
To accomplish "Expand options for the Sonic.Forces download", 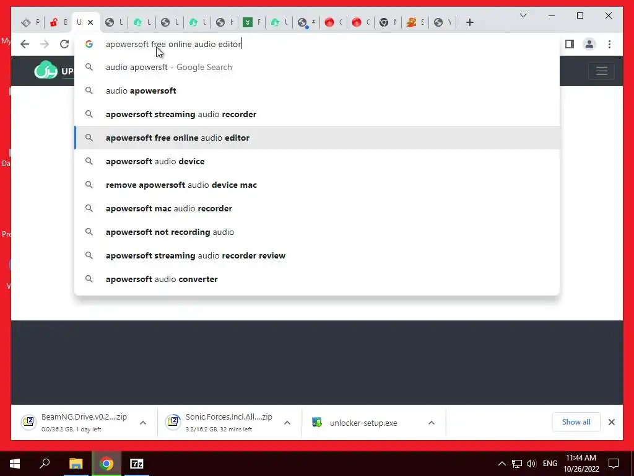I will coord(287,423).
